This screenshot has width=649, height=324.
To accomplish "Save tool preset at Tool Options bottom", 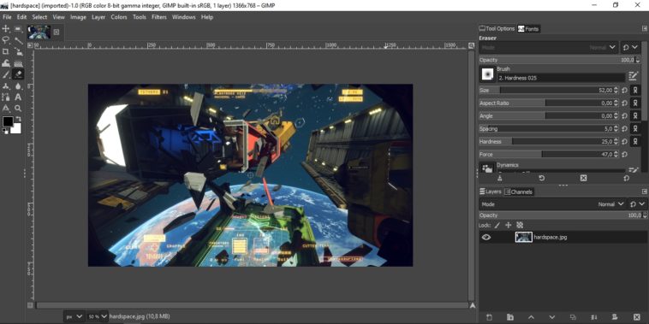I will [x=499, y=178].
